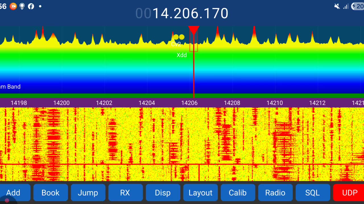Open the RX settings button
Viewport: 364px width, 204px height.
[x=125, y=193]
